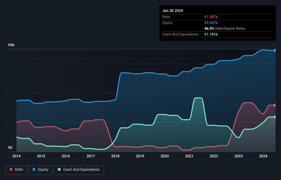Viewport: 281px width, 180px height.
Task: Click the teal Cash legend dot
Action: coord(59,169)
